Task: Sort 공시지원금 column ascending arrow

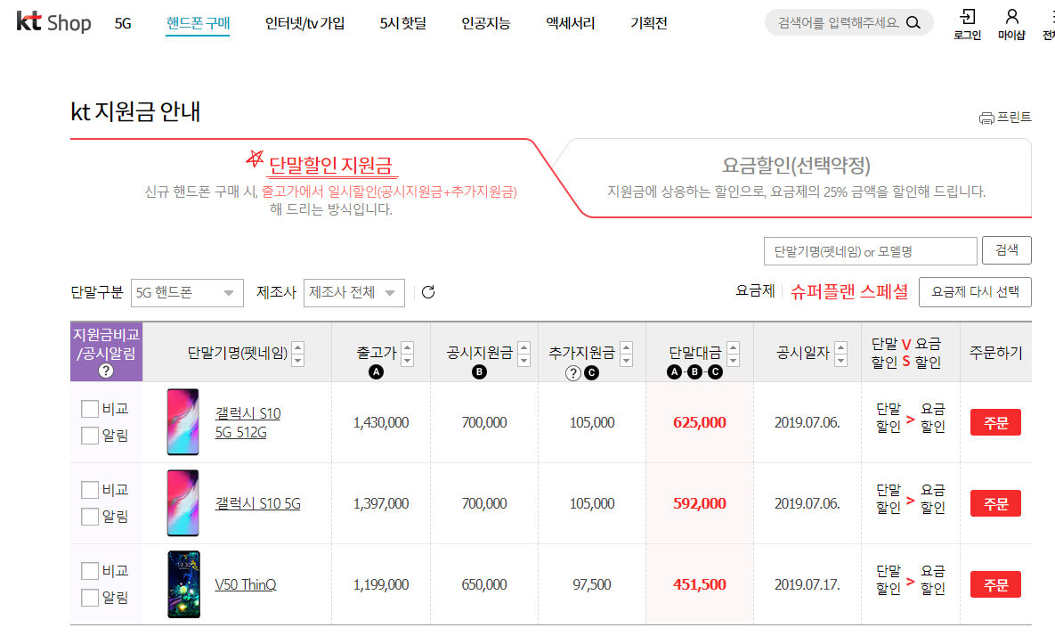Action: (524, 347)
